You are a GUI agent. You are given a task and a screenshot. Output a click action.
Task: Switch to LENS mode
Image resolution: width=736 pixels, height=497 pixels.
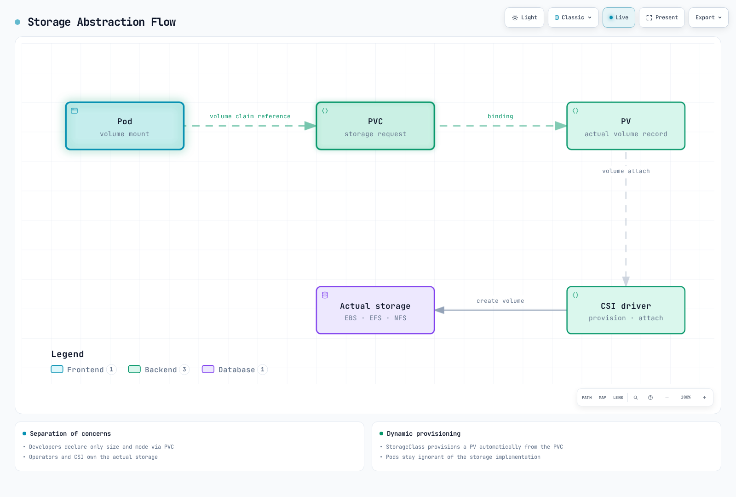pos(618,398)
